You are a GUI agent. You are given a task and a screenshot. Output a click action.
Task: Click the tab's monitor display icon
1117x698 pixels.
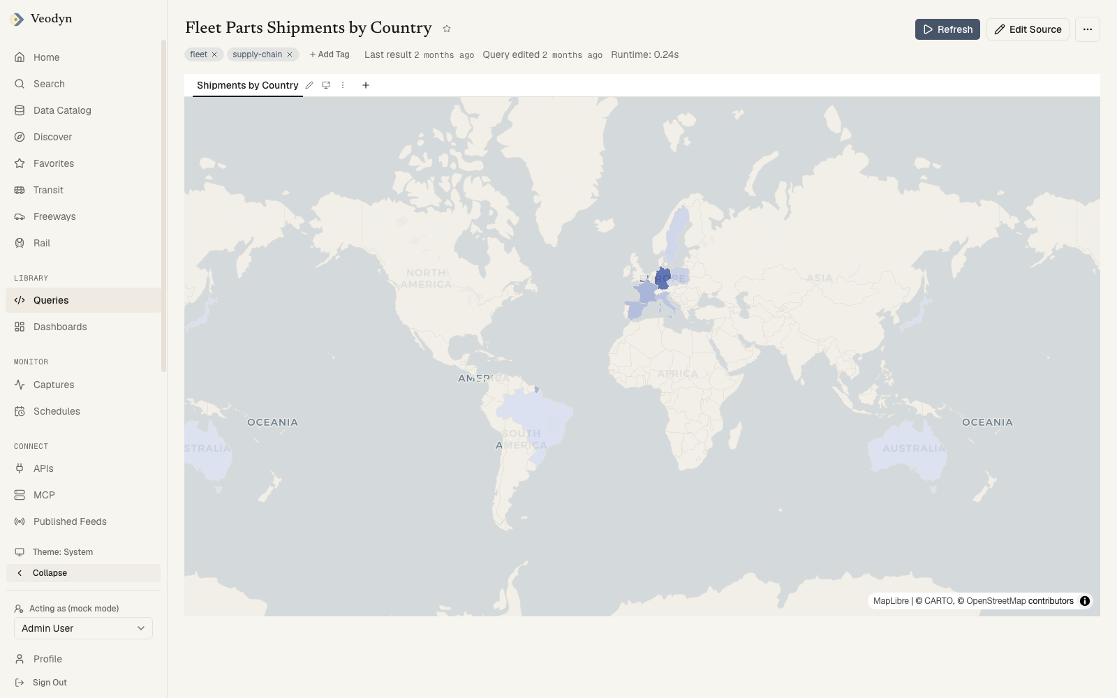(x=326, y=85)
